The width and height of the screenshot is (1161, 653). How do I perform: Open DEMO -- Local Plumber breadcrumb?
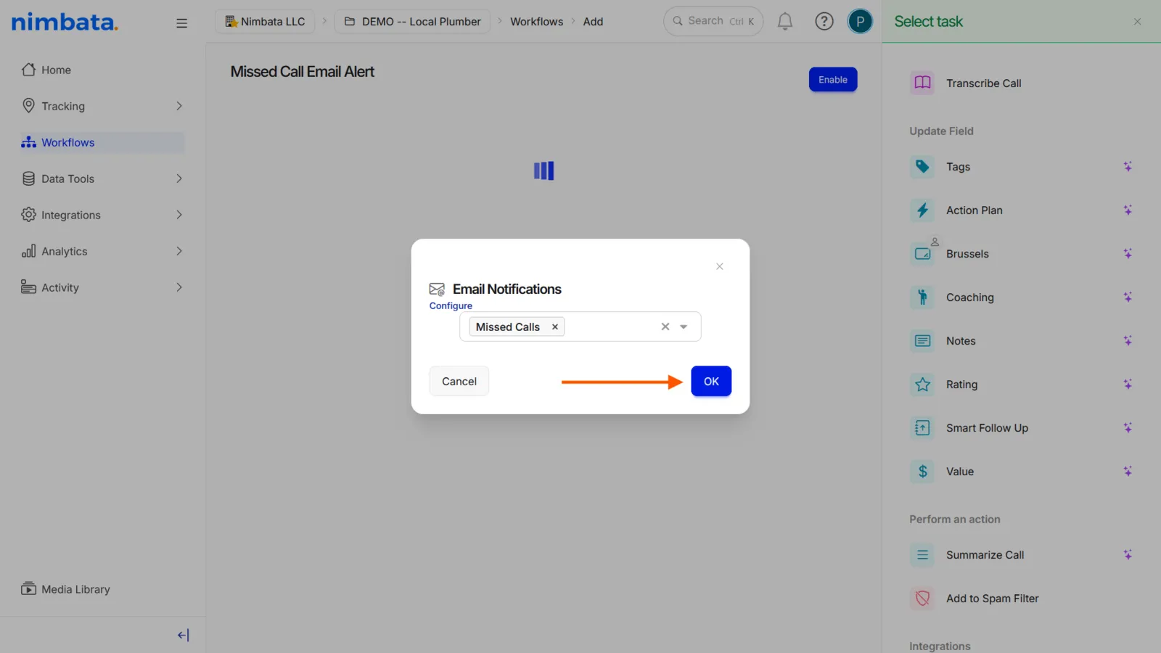click(x=412, y=22)
